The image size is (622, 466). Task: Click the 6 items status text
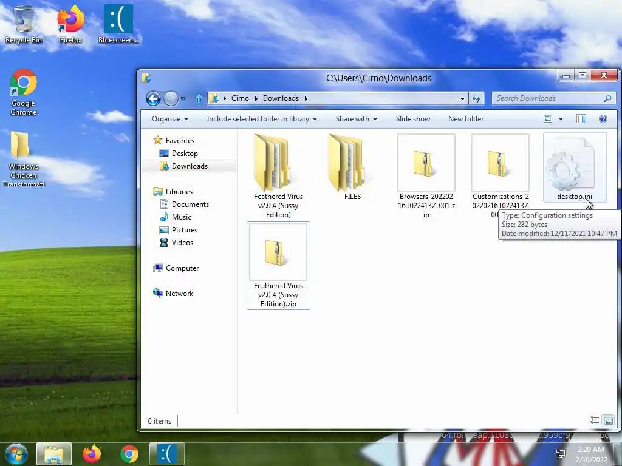coord(160,421)
